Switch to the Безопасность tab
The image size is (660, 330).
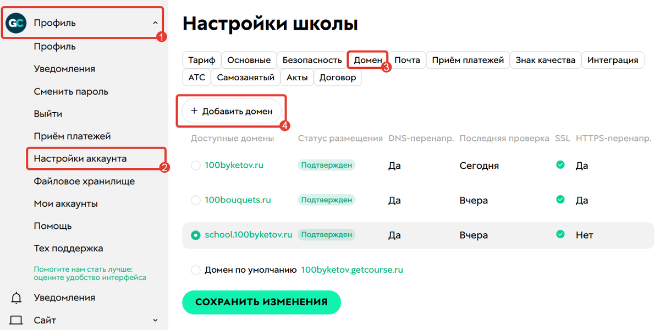pyautogui.click(x=312, y=60)
